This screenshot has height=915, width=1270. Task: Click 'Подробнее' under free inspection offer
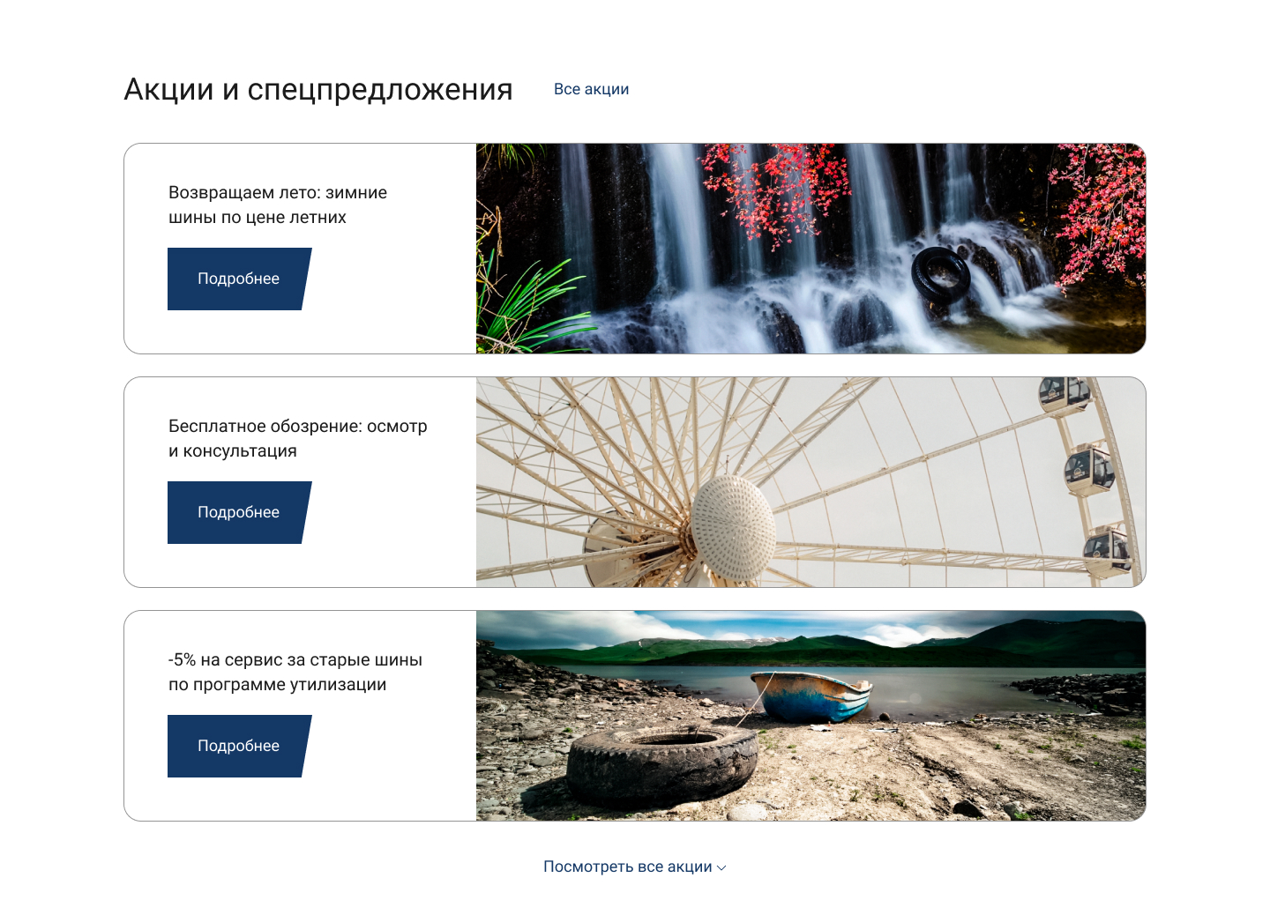(x=239, y=512)
